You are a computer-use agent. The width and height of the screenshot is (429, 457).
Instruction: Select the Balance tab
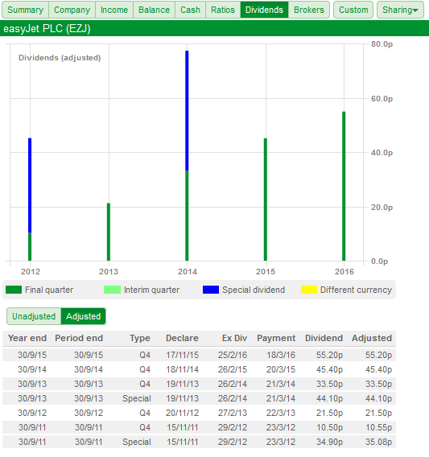coord(154,10)
